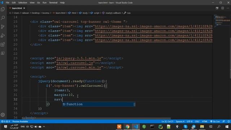Open the Go menu
The height and width of the screenshot is (130, 231).
(x=39, y=3)
